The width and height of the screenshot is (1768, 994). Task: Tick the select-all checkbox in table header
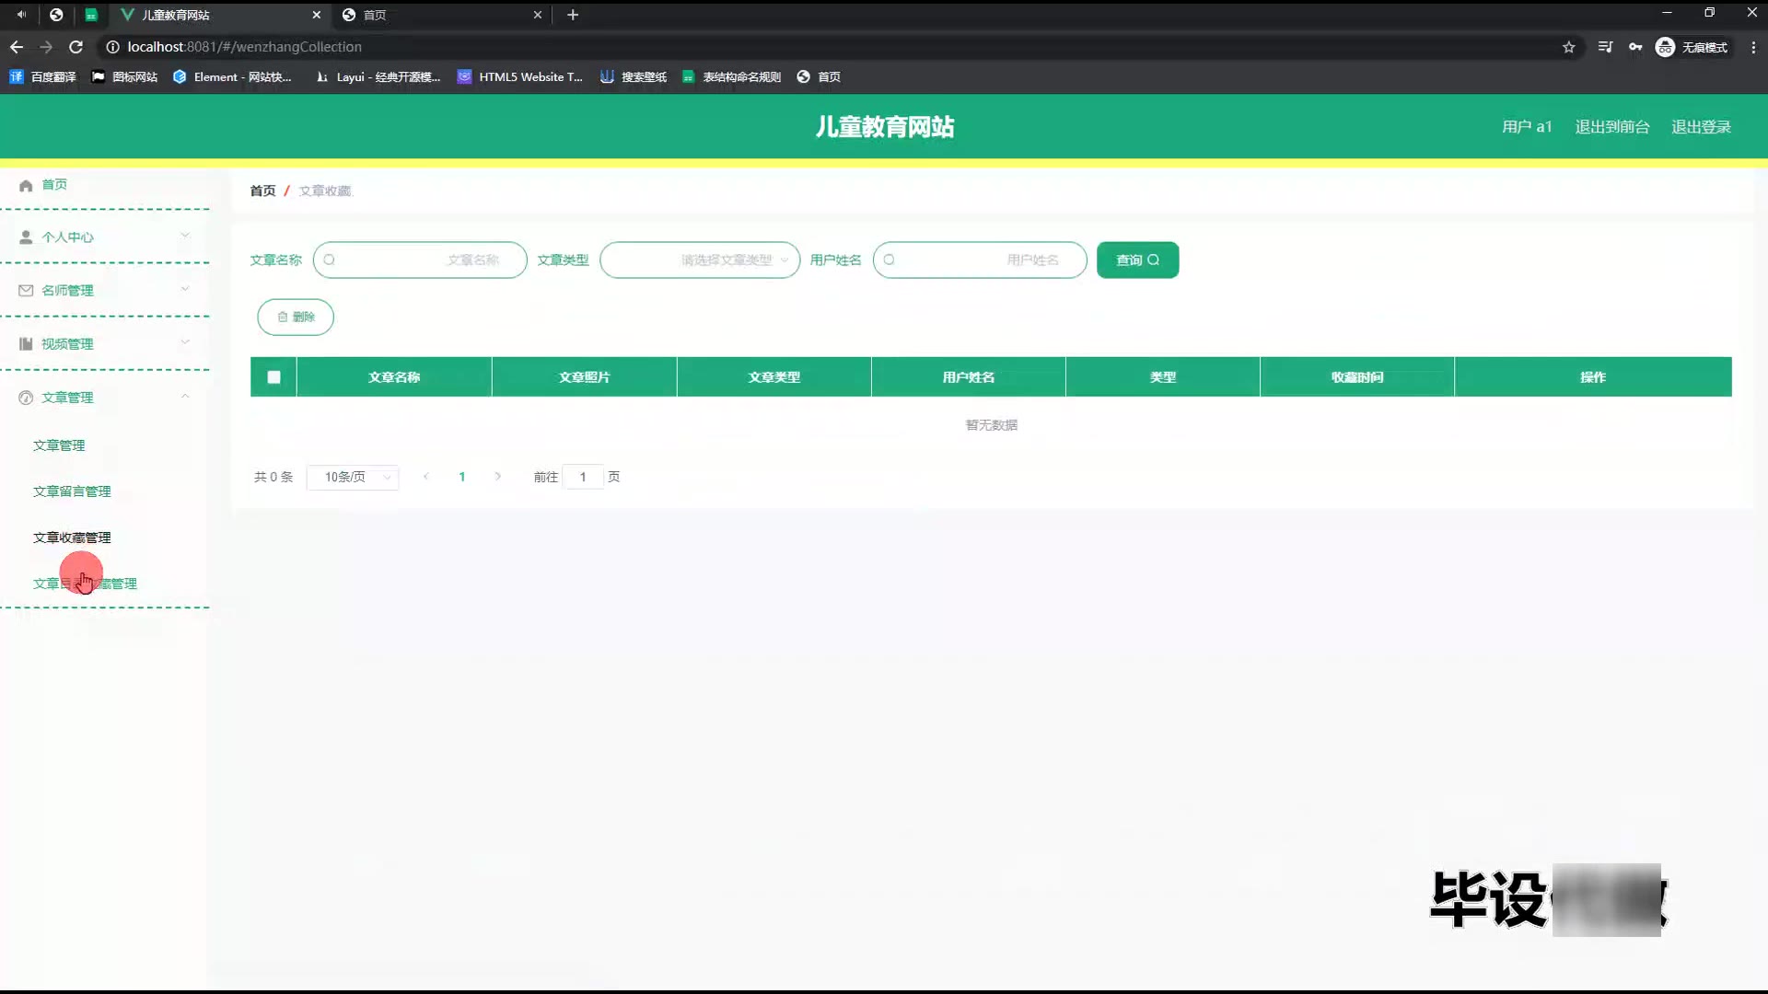click(x=273, y=377)
